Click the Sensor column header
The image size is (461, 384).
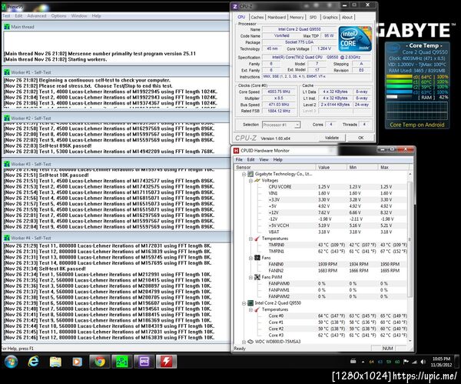pos(275,167)
